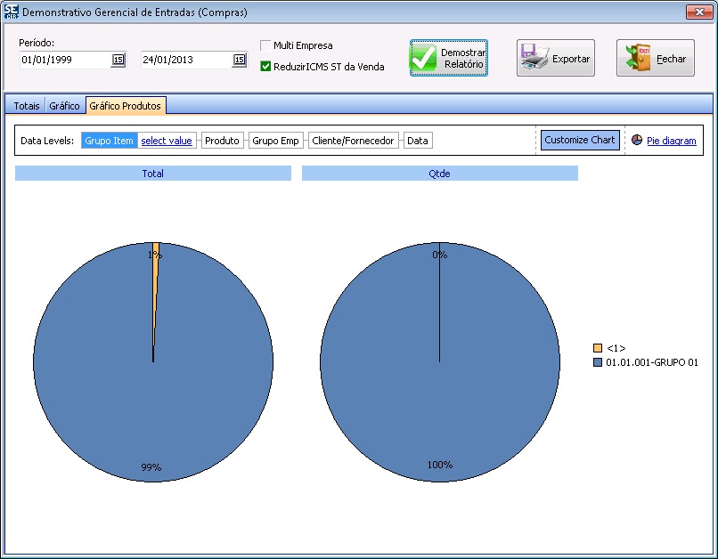The image size is (718, 559).
Task: Open the 'select value' filter dropdown
Action: pos(167,141)
